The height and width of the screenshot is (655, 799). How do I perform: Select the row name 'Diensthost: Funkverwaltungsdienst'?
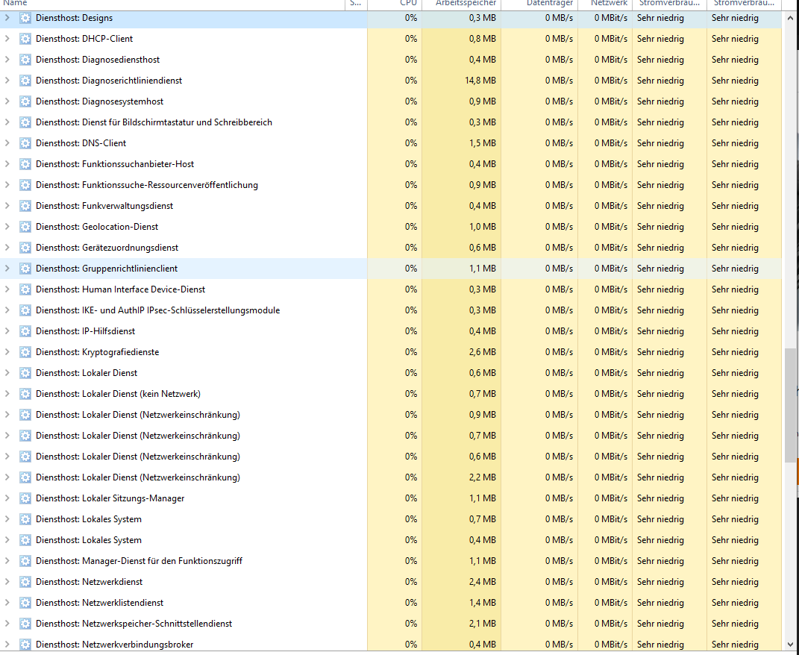[x=104, y=206]
